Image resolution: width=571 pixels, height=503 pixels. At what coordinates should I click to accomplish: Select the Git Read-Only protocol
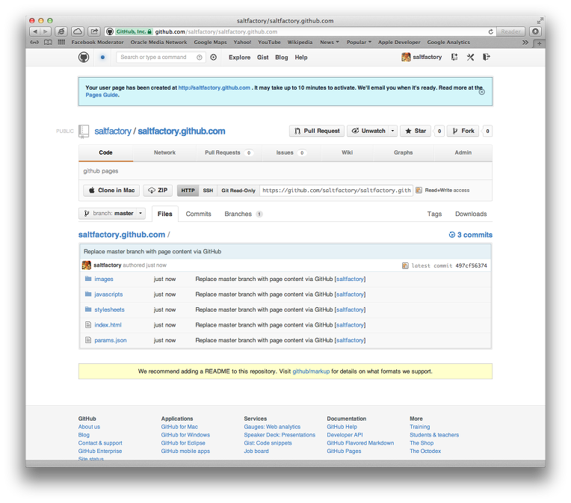pyautogui.click(x=238, y=191)
